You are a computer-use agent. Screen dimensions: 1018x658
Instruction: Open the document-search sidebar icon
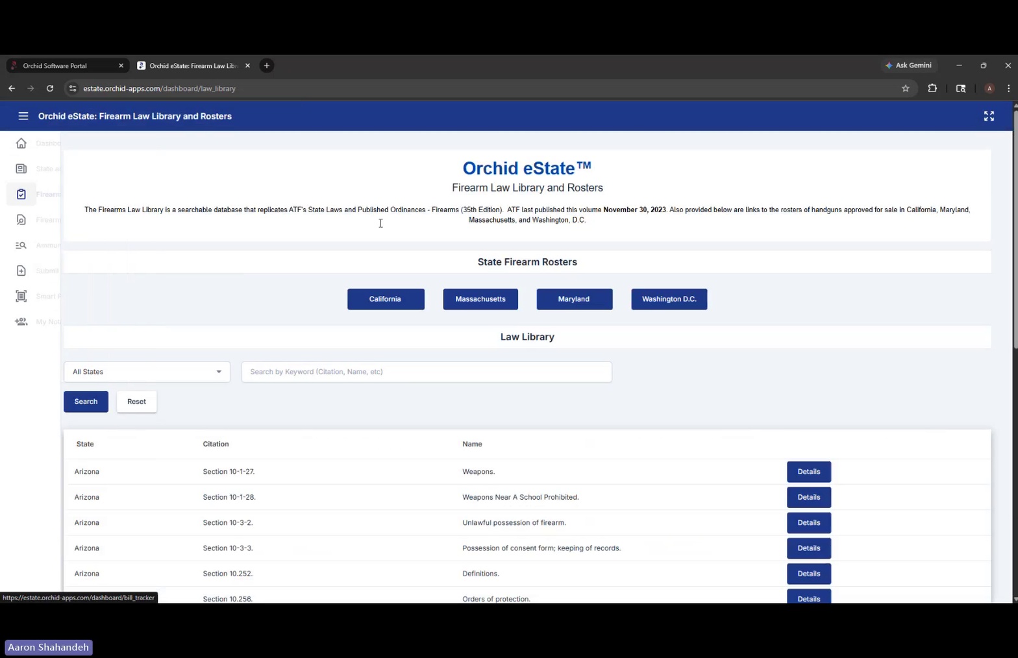tap(21, 220)
